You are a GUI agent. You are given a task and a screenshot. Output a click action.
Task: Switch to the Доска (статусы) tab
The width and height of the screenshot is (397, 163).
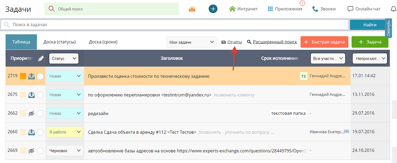coord(60,42)
